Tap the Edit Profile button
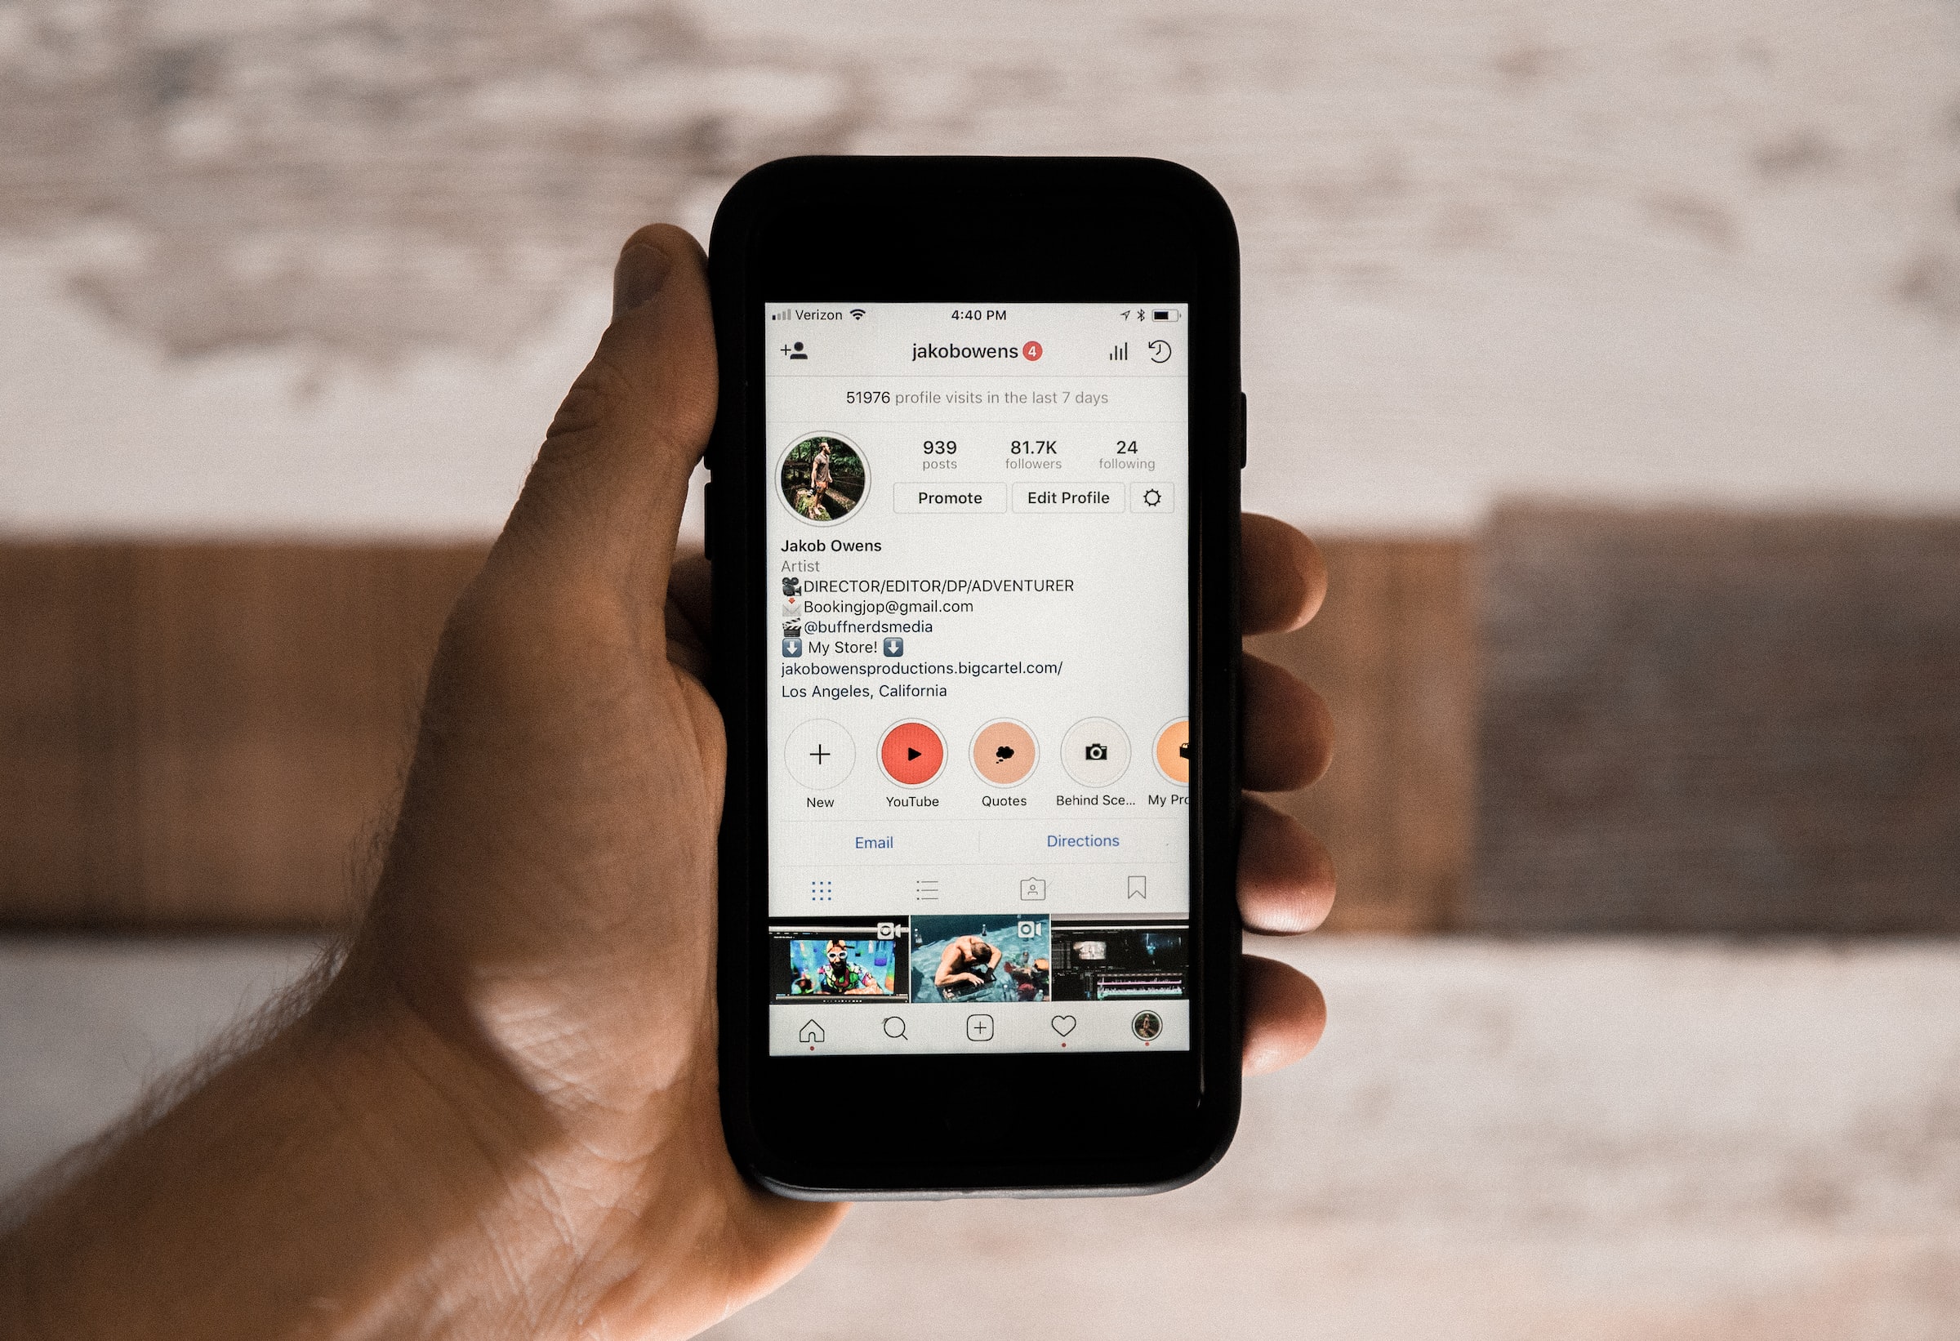 click(1068, 497)
